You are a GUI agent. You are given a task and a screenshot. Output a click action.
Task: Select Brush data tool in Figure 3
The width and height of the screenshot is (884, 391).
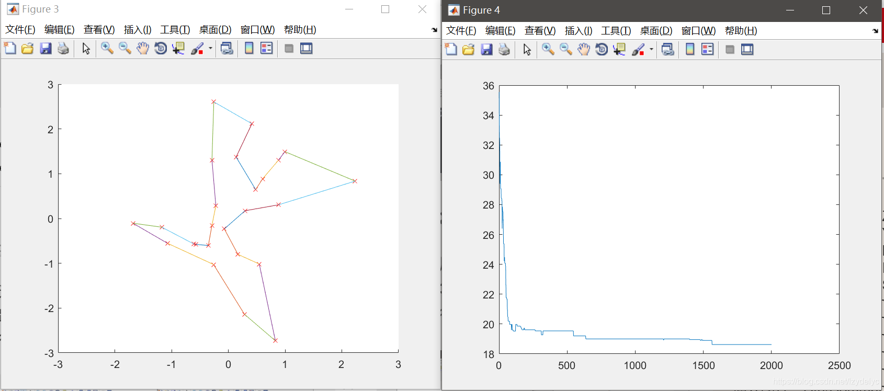coord(197,49)
